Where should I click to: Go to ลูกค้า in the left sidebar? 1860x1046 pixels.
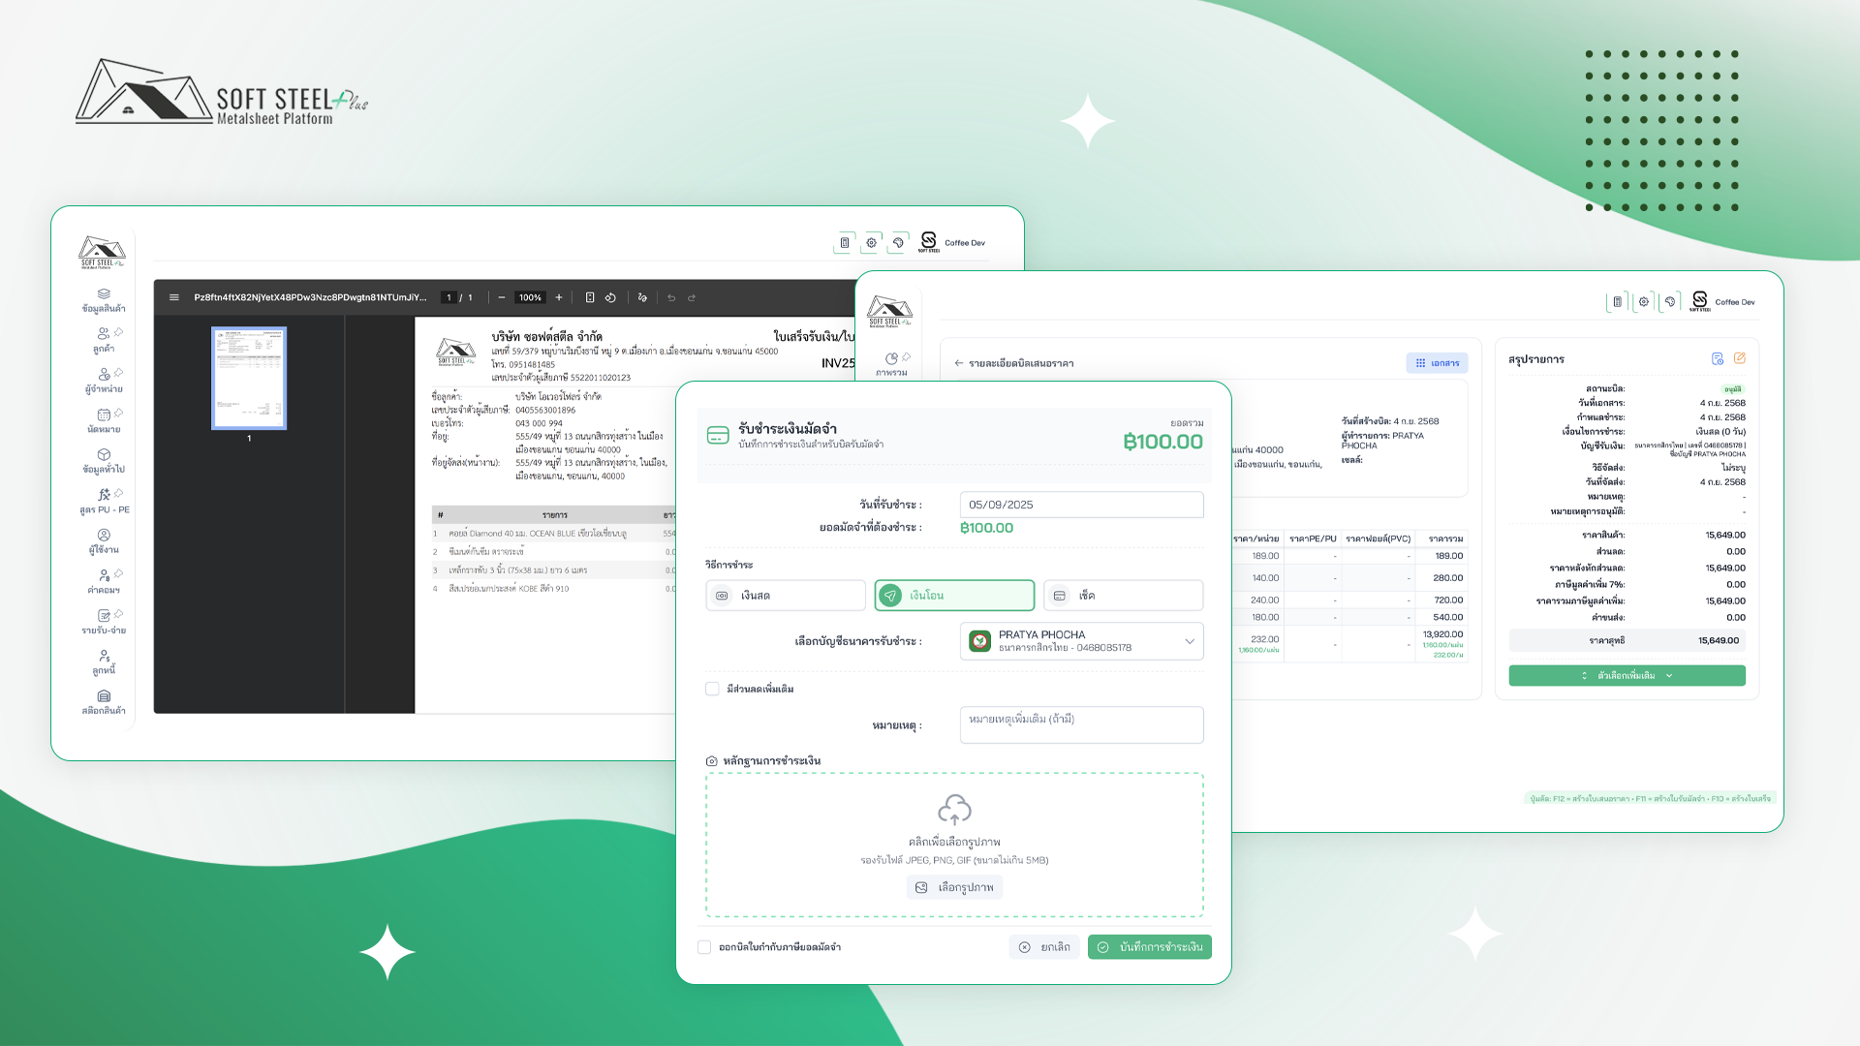[x=104, y=340]
